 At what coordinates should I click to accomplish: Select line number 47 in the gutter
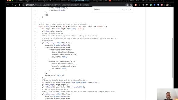tap(35, 87)
